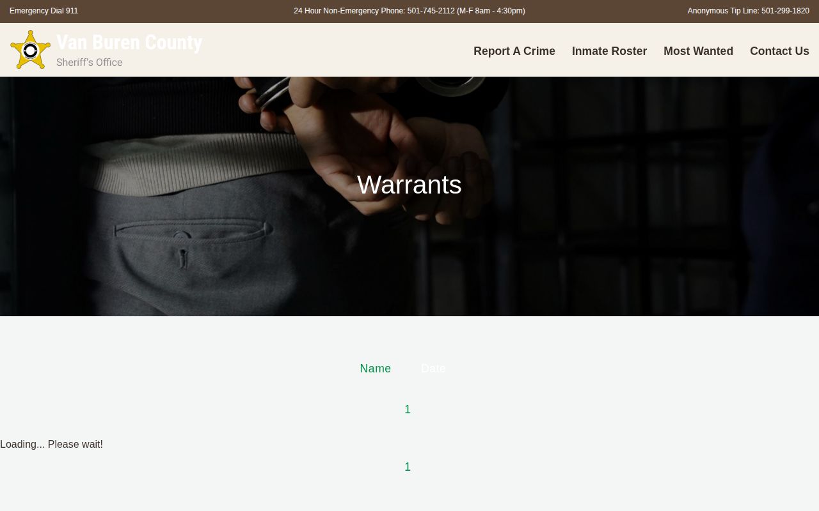Select page 1 below the loading message

[x=408, y=467]
